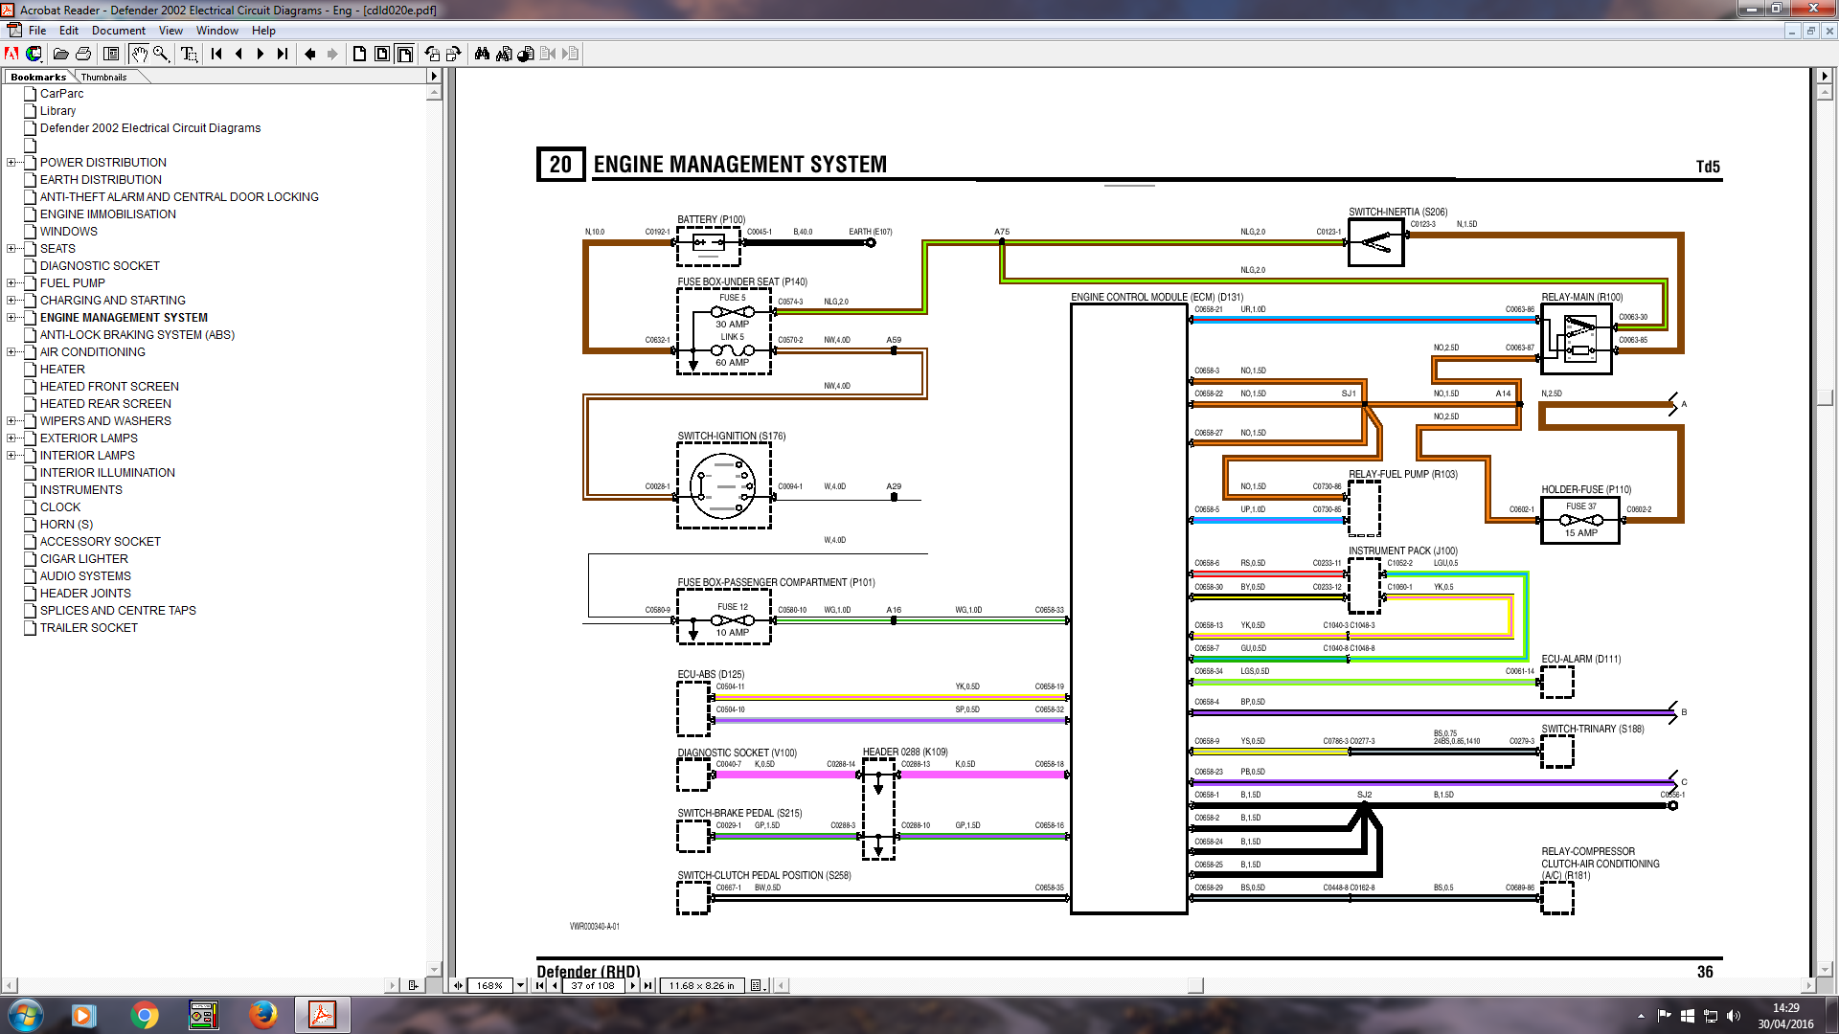Open the zoom level dropdown arrow
The height and width of the screenshot is (1034, 1839).
click(520, 985)
